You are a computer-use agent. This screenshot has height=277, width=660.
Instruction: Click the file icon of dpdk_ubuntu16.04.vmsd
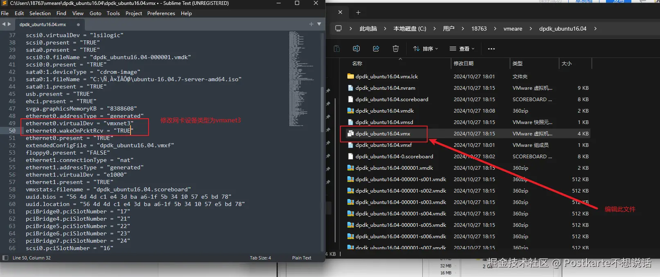click(350, 122)
